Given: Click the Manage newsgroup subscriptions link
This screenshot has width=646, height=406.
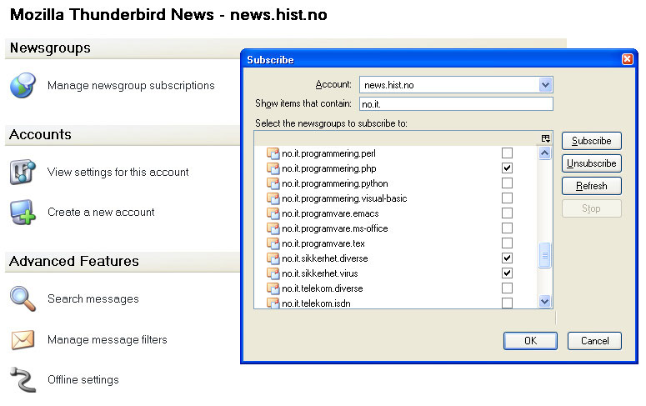Looking at the screenshot, I should click(131, 85).
